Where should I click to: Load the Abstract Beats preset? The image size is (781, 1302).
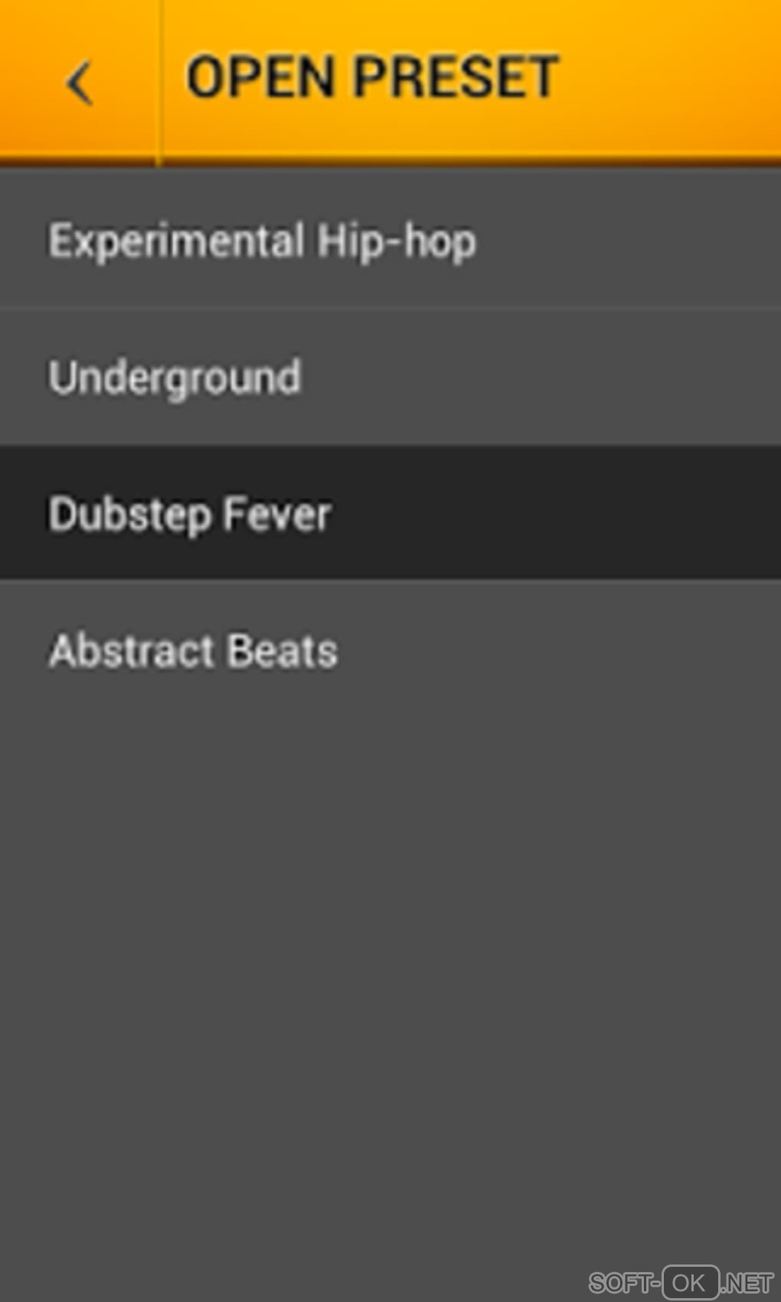pos(193,651)
